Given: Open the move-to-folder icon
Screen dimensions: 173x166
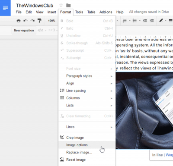Looking at the screenshot, I should coord(68,6).
